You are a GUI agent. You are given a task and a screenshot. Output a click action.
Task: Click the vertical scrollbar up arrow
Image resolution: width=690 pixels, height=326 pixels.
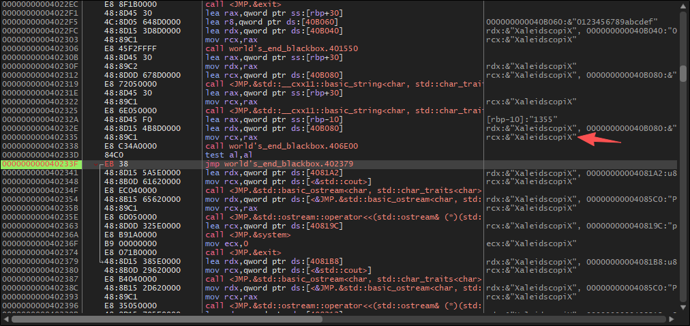pos(683,5)
